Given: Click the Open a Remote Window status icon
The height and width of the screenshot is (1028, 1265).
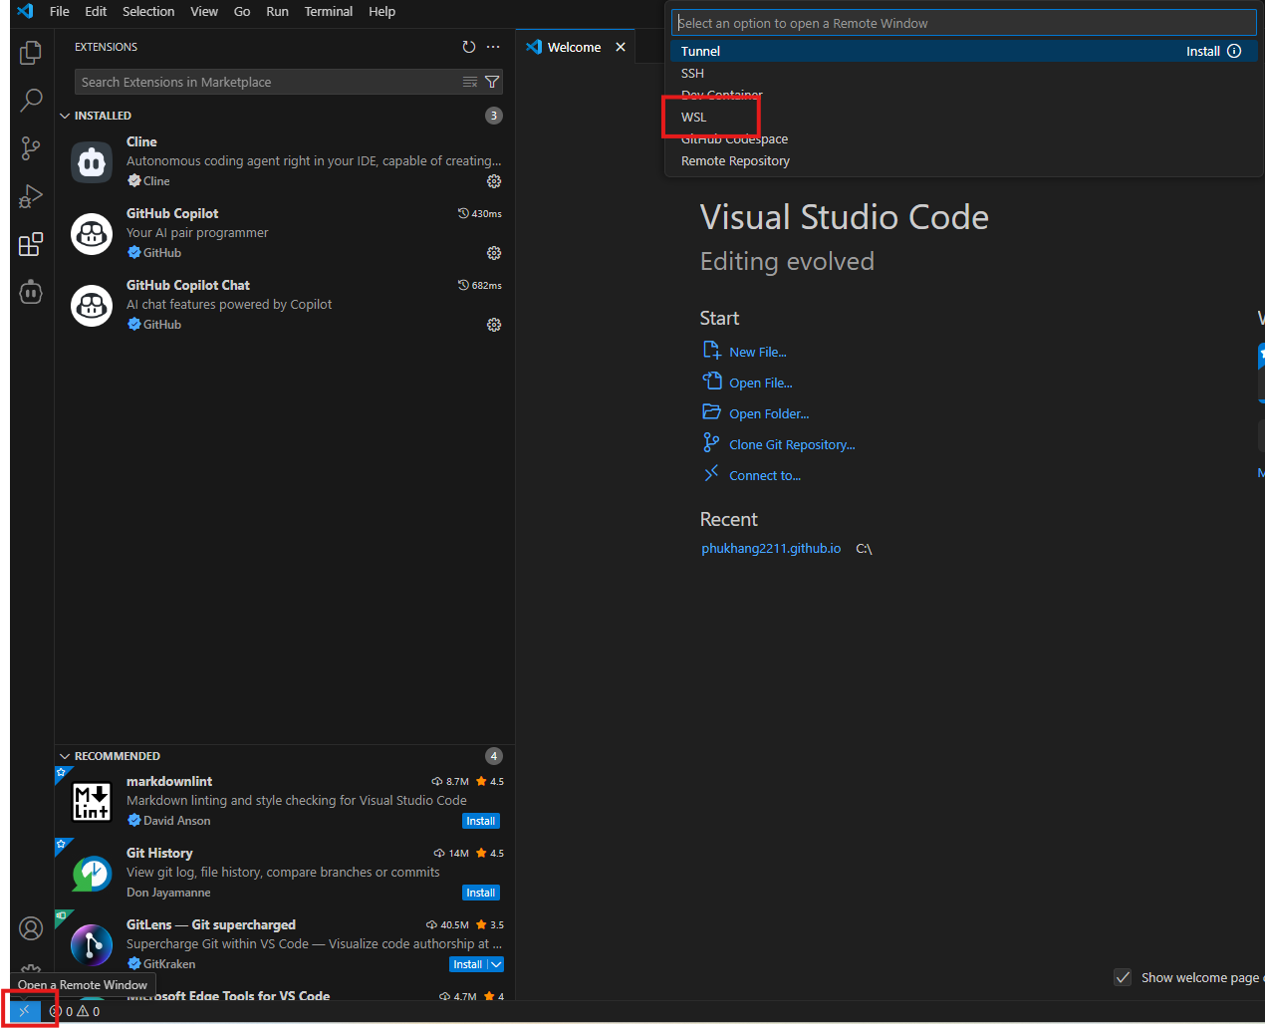Looking at the screenshot, I should (x=24, y=1011).
